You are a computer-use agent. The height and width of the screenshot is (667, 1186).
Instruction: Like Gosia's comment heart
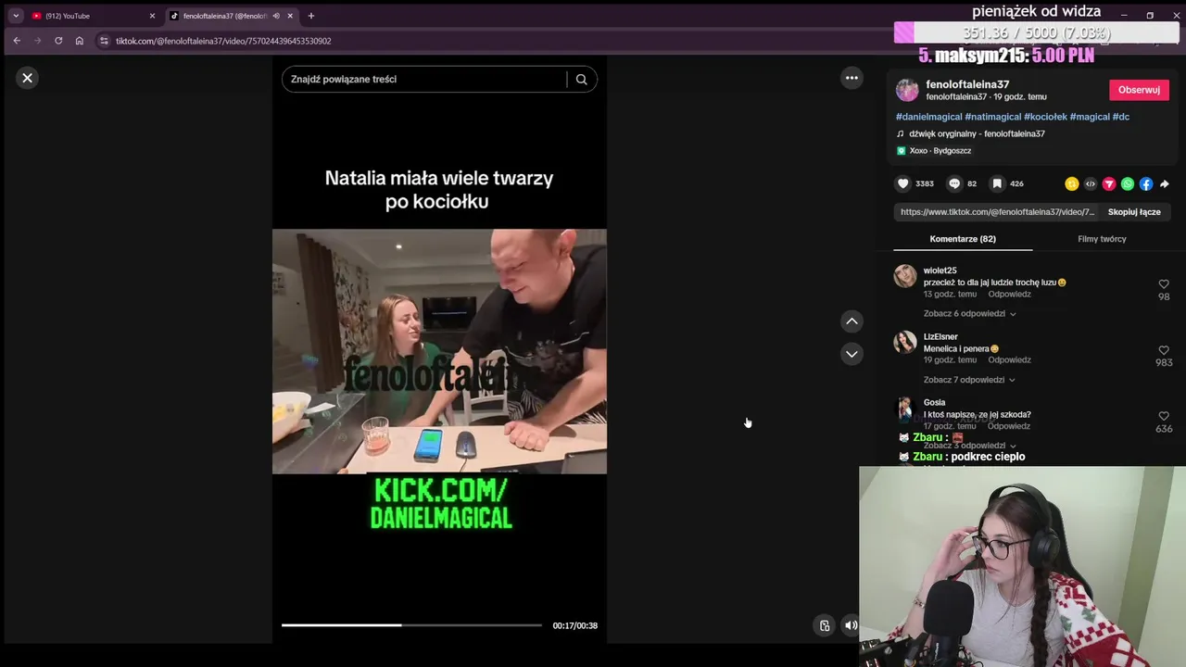1164,416
